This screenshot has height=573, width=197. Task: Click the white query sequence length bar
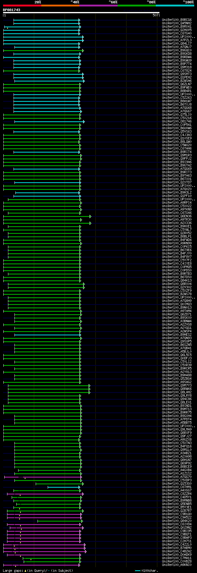(81, 13)
